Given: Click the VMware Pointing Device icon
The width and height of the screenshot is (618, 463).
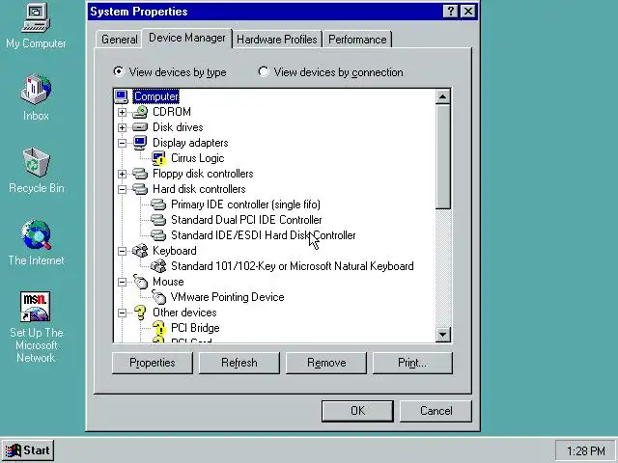Looking at the screenshot, I should tap(158, 297).
